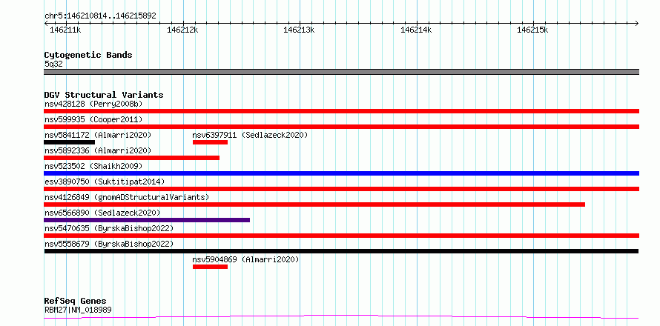Screen dimensions: 660x326
Task: Open the DGV Structural Variants track title
Action: [x=104, y=95]
